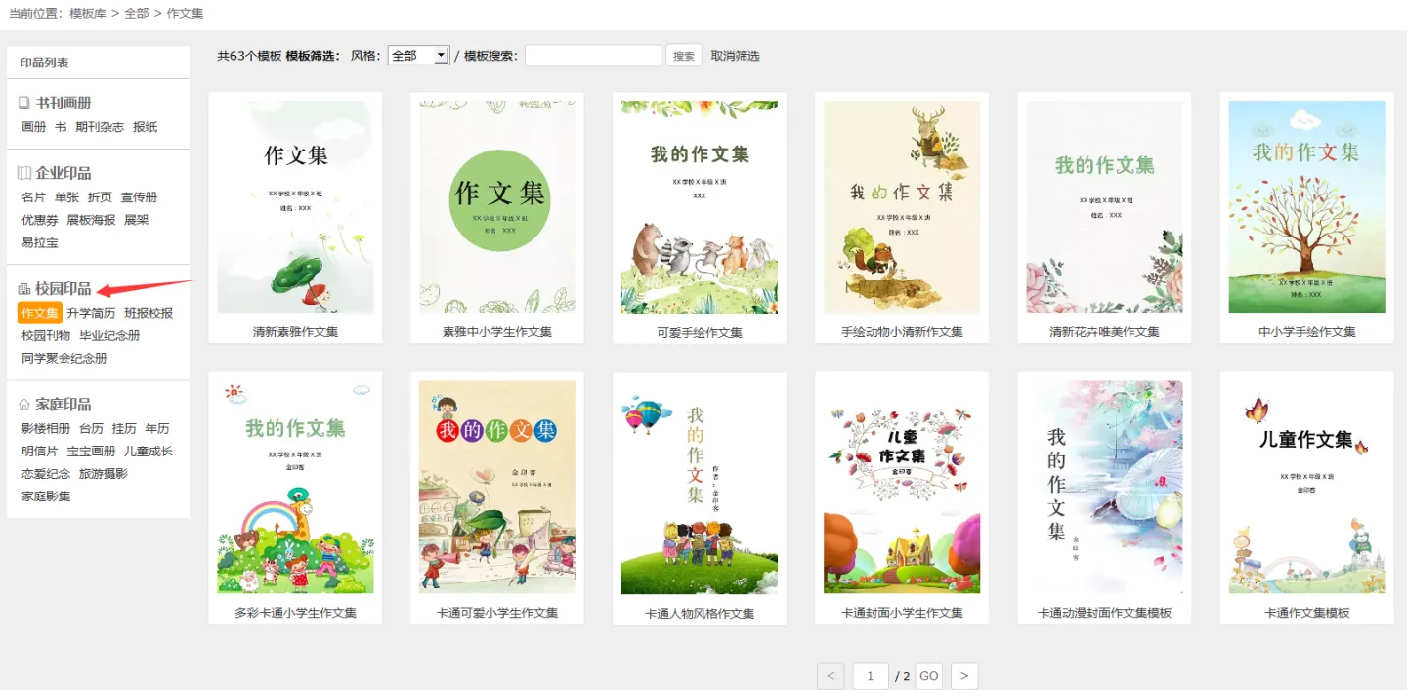This screenshot has width=1407, height=690.
Task: Select 报纸 category in sidebar
Action: click(146, 127)
